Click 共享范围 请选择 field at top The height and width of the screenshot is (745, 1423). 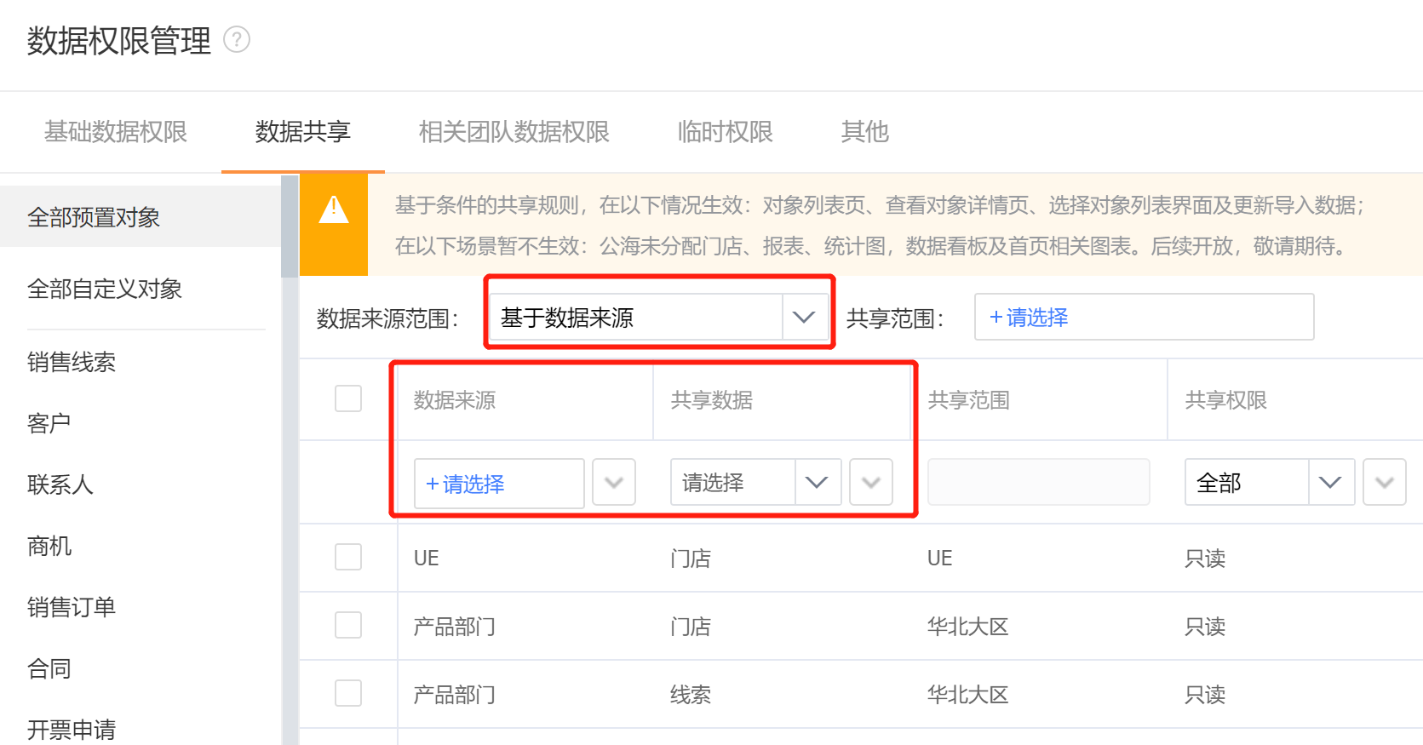tap(1144, 317)
